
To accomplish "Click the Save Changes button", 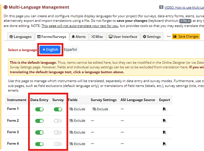I will click(186, 36).
